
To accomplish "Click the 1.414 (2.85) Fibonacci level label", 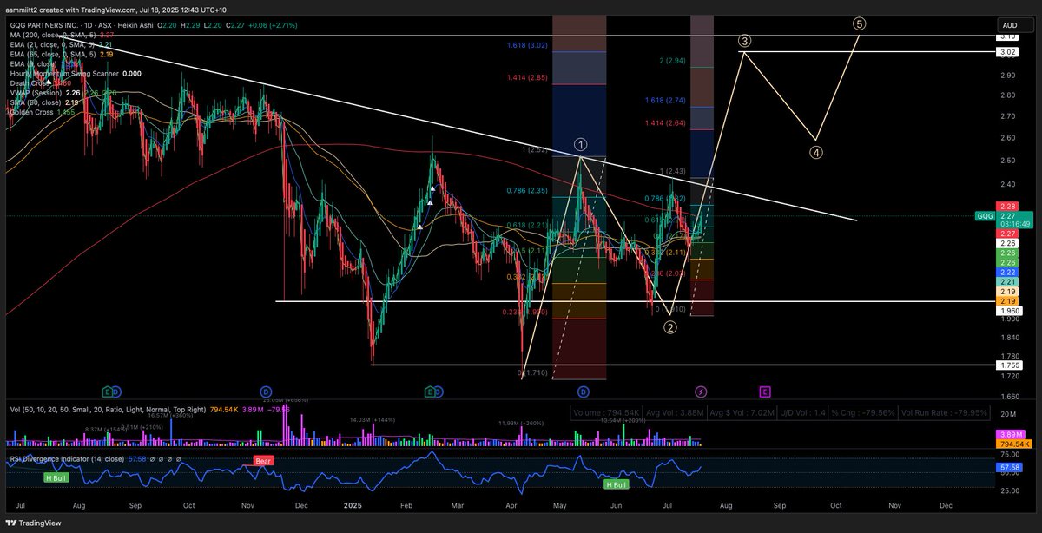I will [x=527, y=77].
